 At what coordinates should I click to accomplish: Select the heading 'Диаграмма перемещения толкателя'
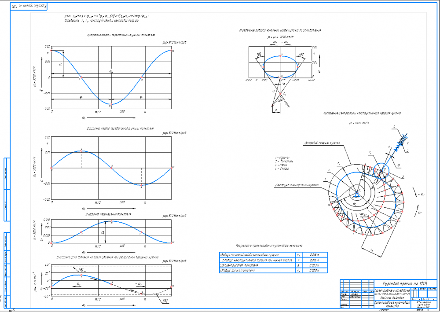[108, 214]
